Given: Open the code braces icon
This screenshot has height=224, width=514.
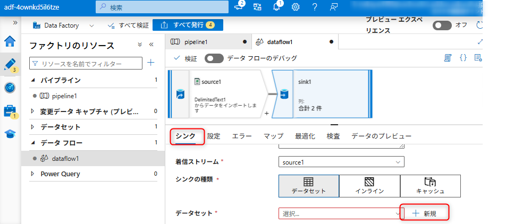Looking at the screenshot, I should [463, 58].
